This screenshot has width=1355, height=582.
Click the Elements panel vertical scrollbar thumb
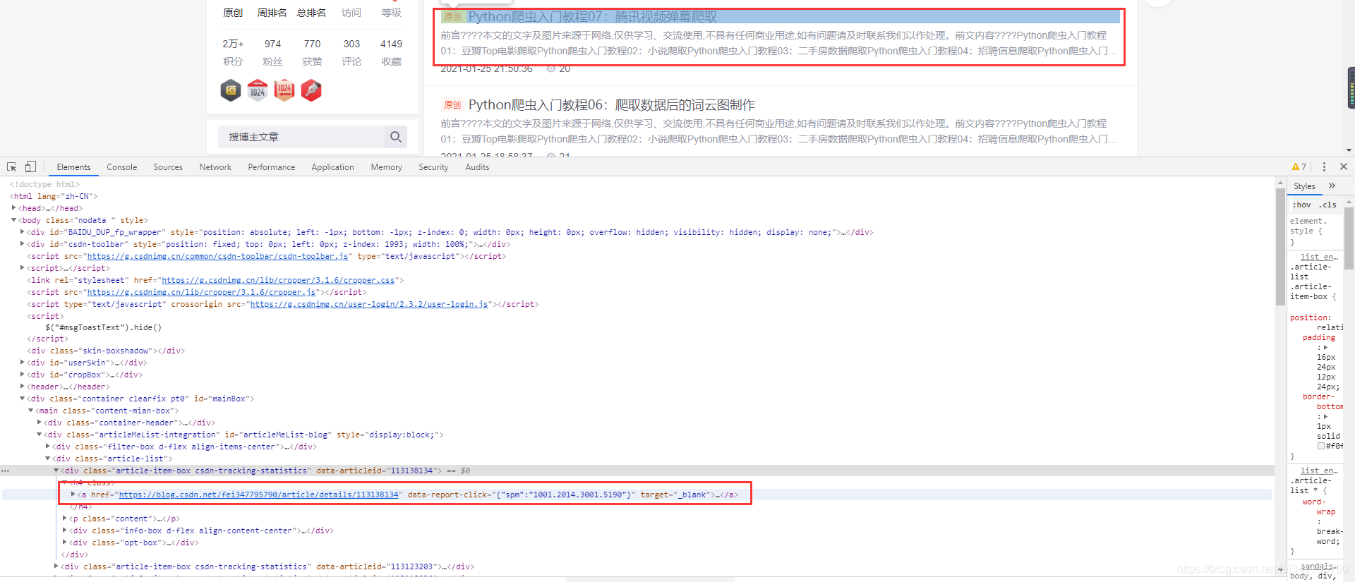[x=1280, y=247]
